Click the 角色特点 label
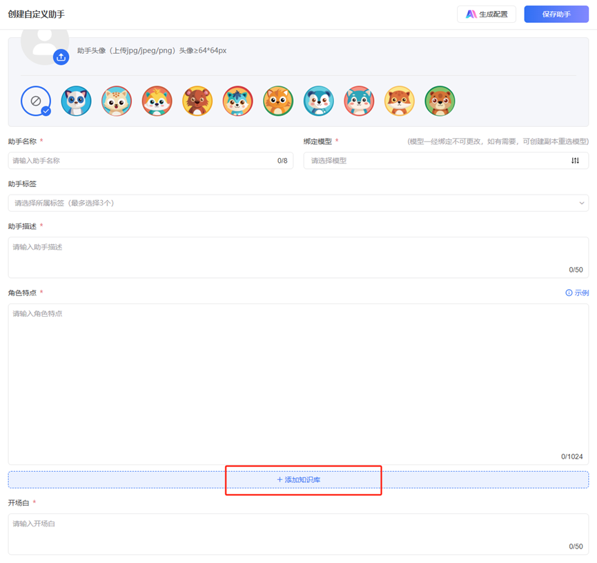Viewport: 597px width, 563px height. [22, 293]
